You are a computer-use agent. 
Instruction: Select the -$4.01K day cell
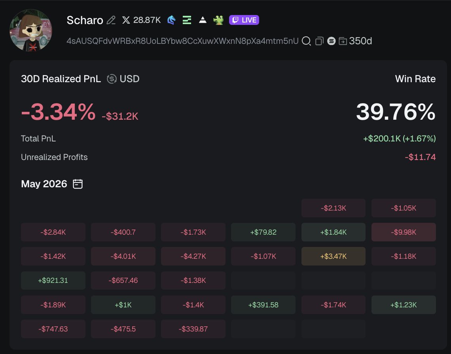tap(123, 256)
